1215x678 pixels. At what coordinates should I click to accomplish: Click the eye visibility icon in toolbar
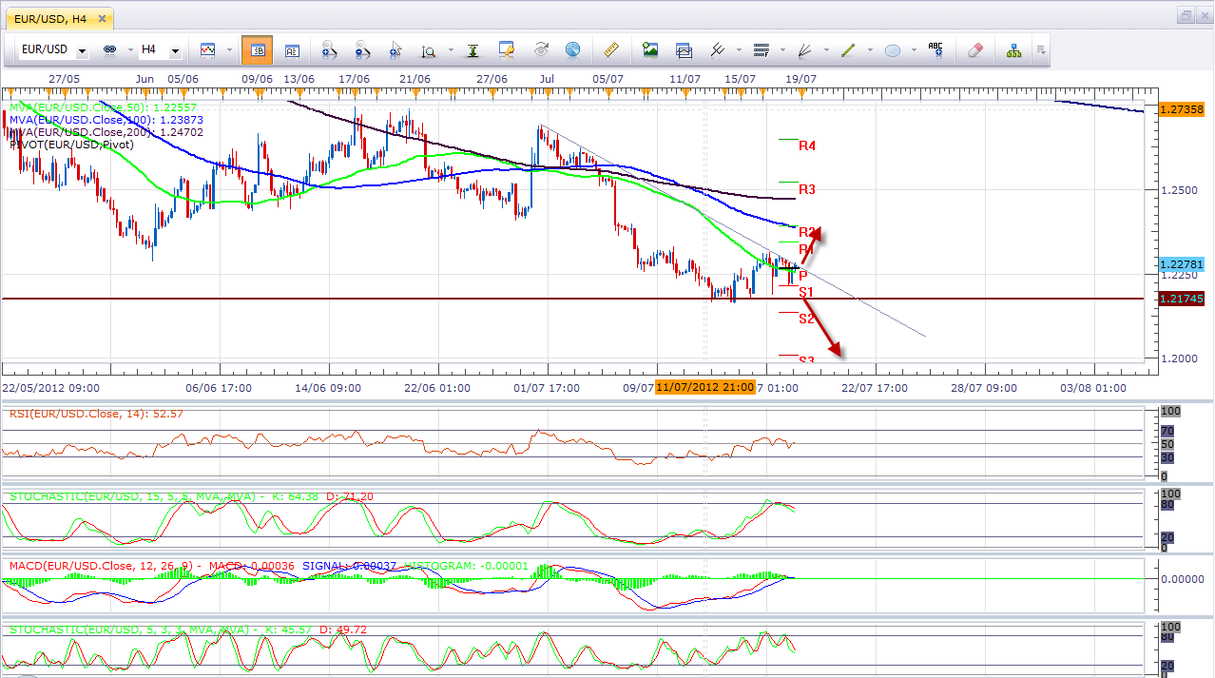[x=541, y=49]
